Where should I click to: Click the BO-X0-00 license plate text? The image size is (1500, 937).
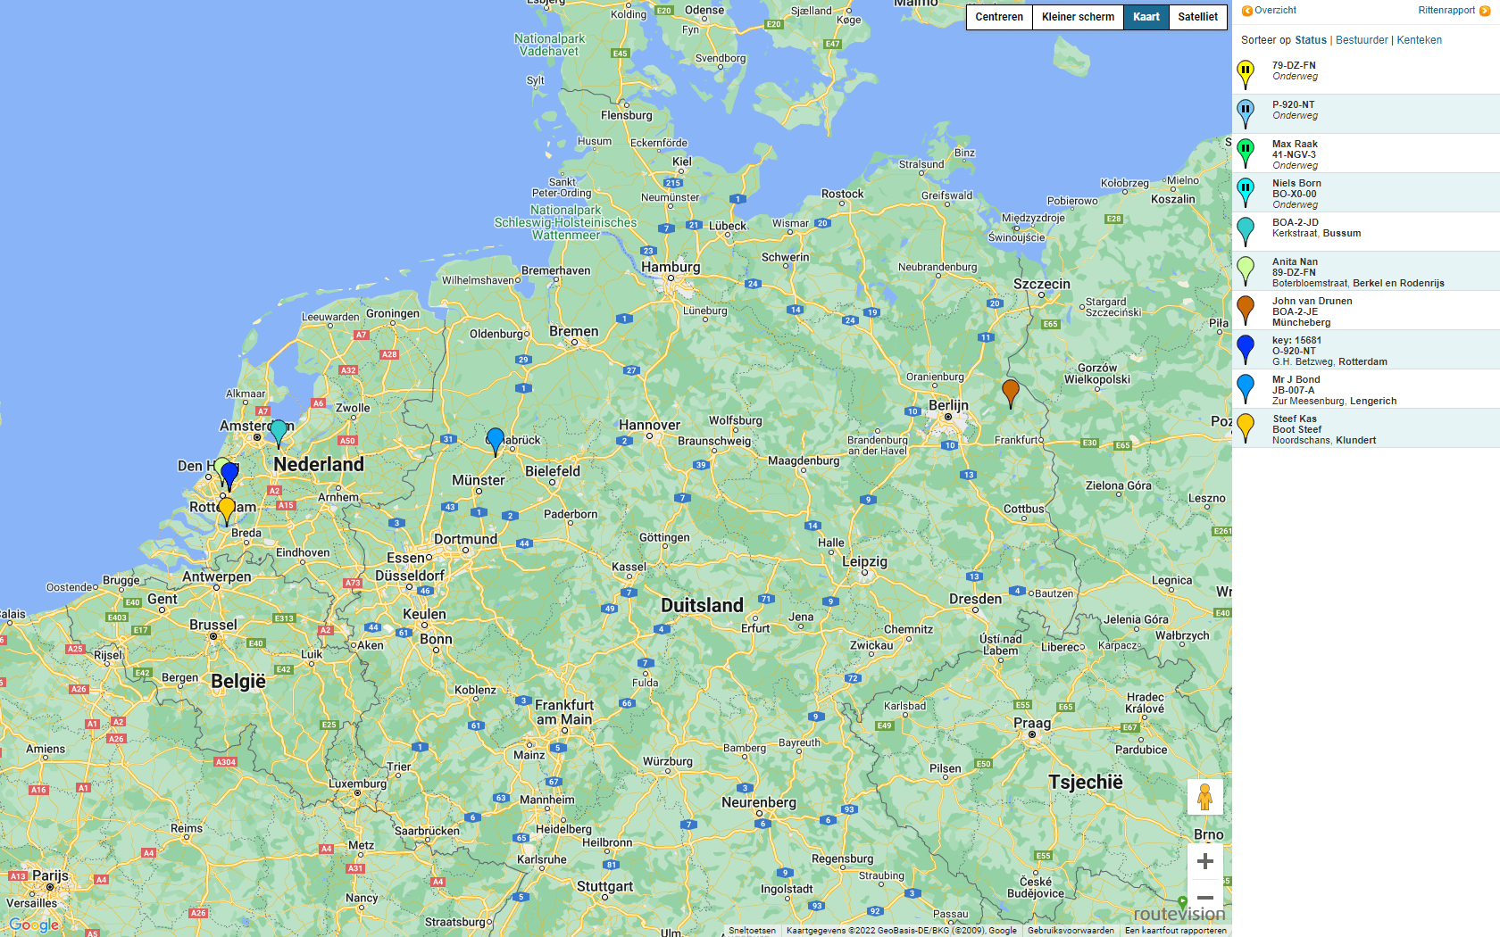(x=1294, y=195)
